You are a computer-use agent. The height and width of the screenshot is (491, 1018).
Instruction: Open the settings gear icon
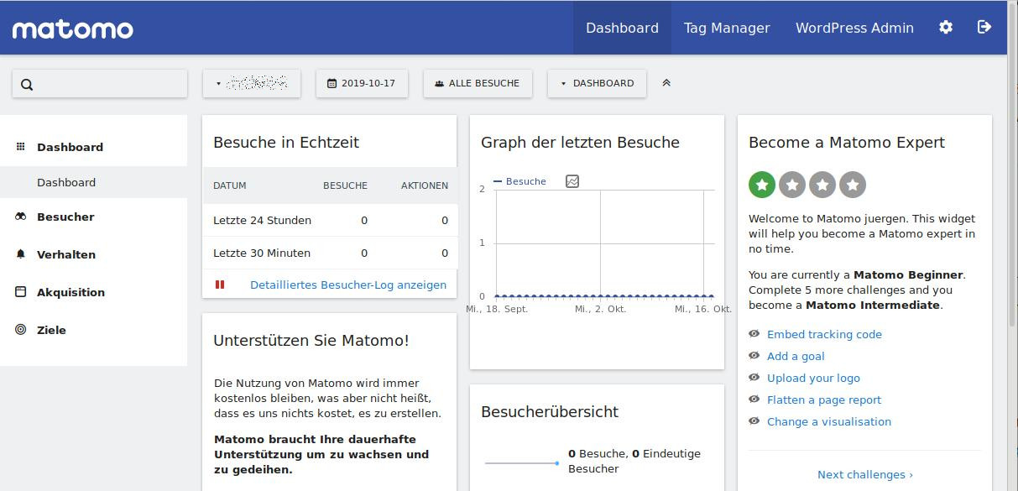click(946, 27)
